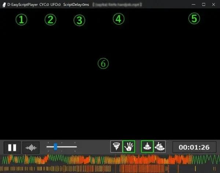Click the audio waveform display button
Image resolution: width=220 pixels, height=173 pixels.
click(x=31, y=147)
